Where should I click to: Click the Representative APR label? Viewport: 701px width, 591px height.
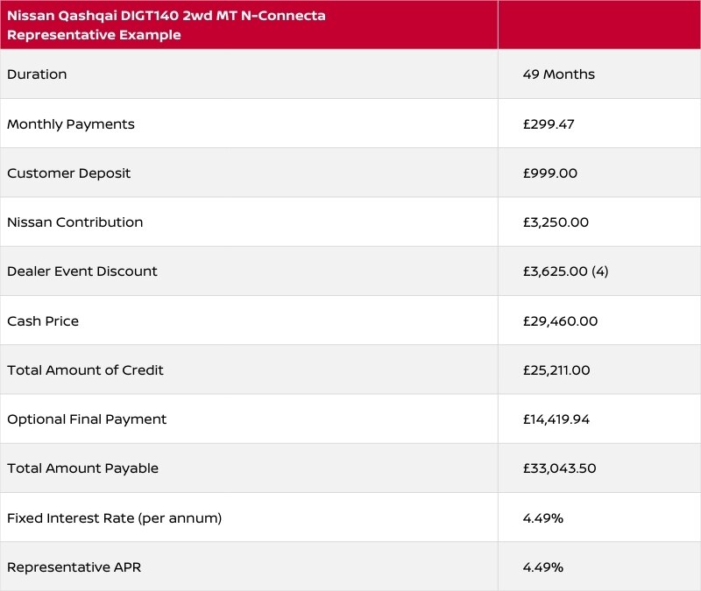point(74,567)
